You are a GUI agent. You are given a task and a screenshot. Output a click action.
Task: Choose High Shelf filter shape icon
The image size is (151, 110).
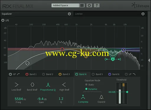pos(64,85)
